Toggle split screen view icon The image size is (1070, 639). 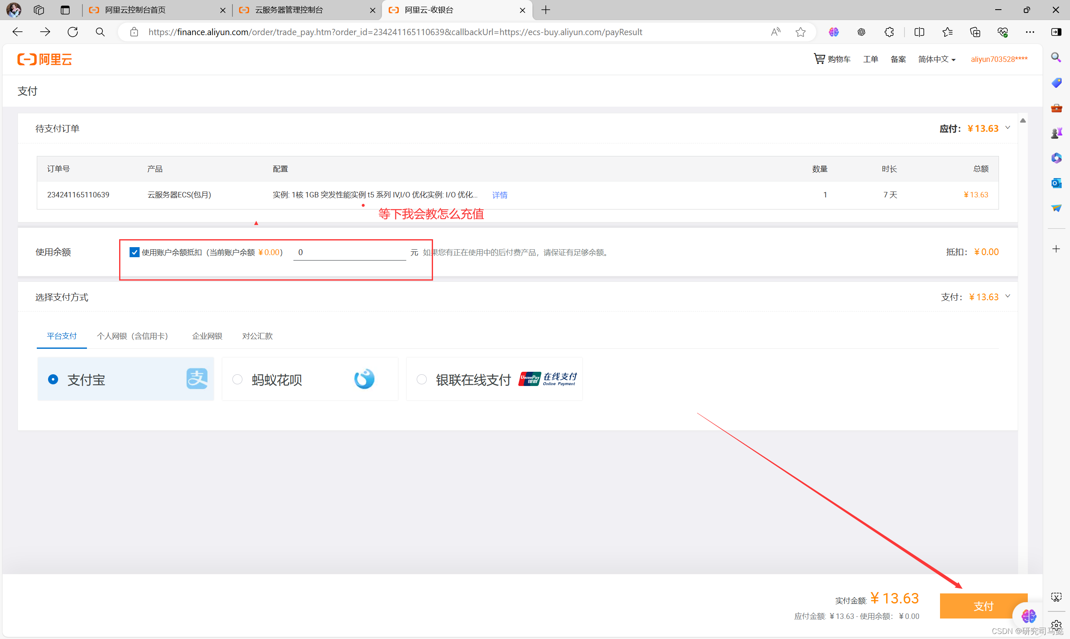pyautogui.click(x=920, y=32)
